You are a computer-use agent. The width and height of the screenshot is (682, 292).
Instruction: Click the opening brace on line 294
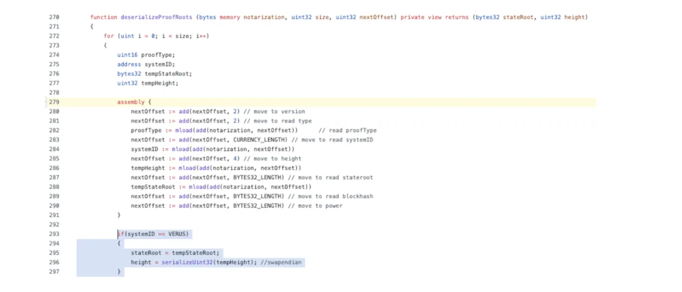[119, 244]
